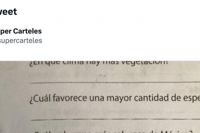Open the Super Carteles profile name
The width and height of the screenshot is (200, 133).
(21, 31)
